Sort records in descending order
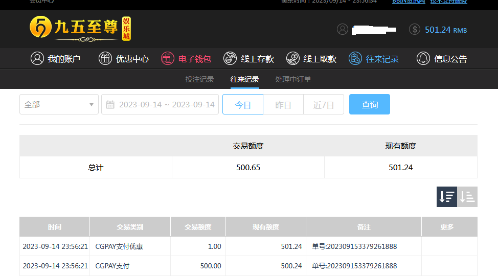Viewport: 498px width, 276px height. tap(446, 197)
